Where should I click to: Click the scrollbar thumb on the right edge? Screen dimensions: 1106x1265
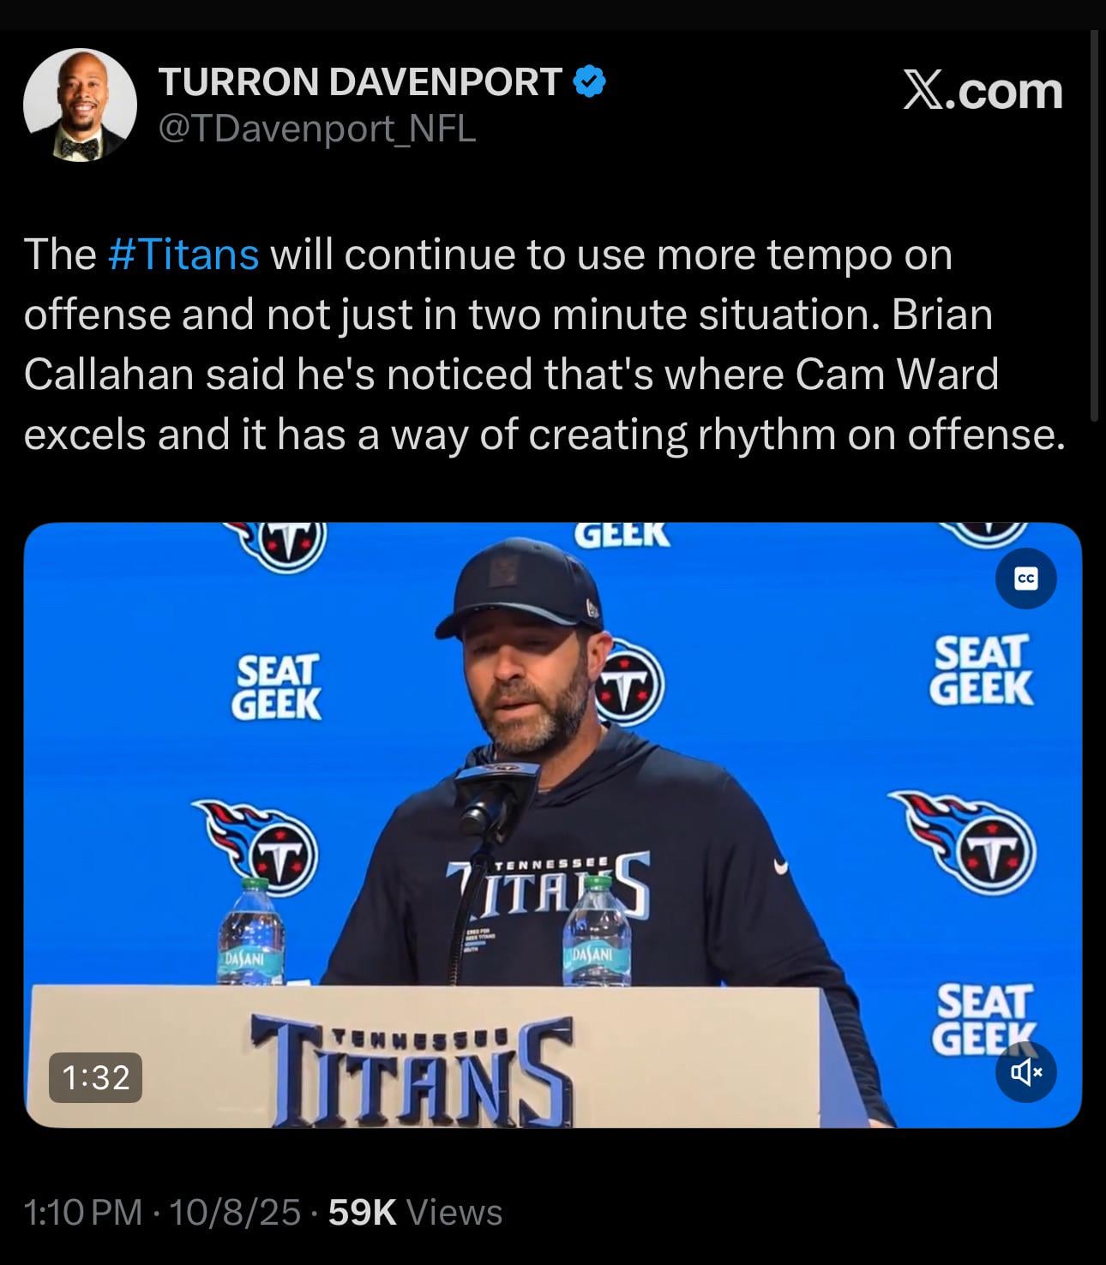[x=1094, y=225]
